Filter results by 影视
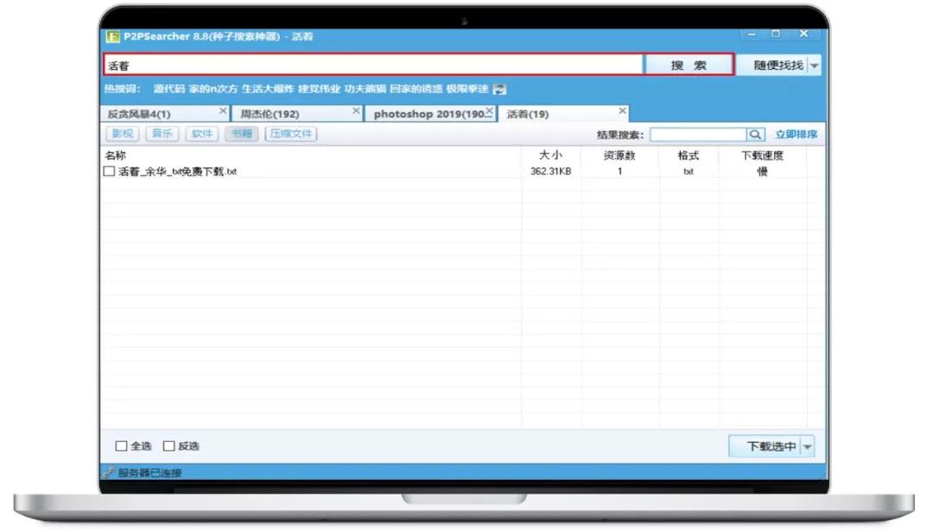Screen dimensions: 933x530 [123, 134]
